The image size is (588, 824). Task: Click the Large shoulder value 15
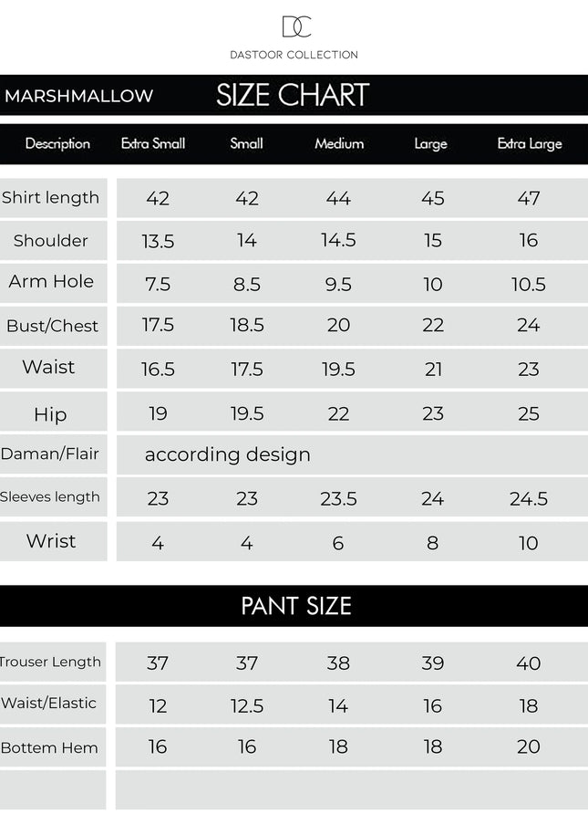click(433, 241)
